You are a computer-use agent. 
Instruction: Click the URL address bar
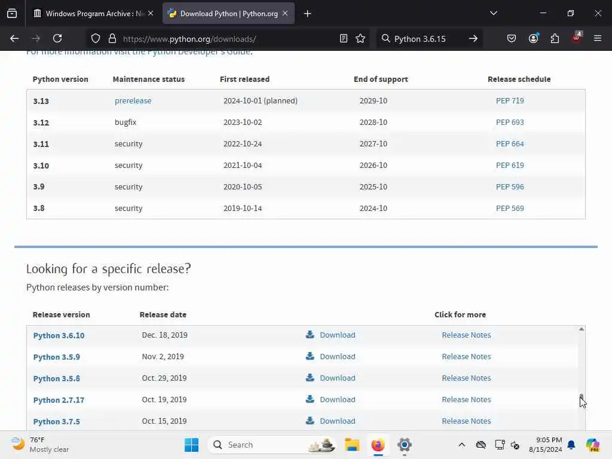[228, 39]
